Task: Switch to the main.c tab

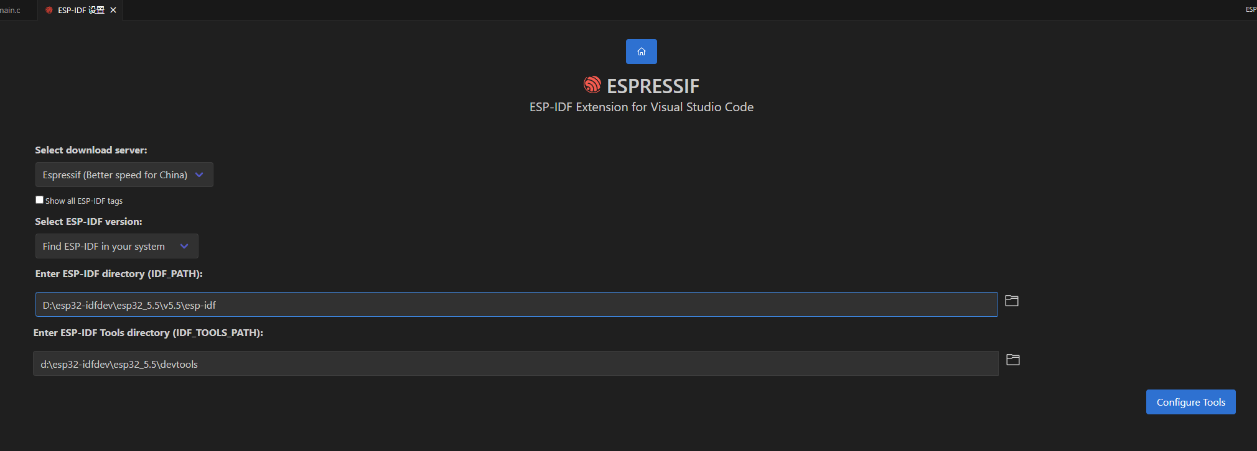Action: click(x=10, y=10)
